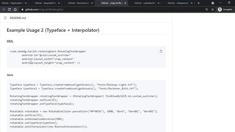Close the GitHub - mikepenz tab
Screen dimensions: 235x132
pos(192,3)
